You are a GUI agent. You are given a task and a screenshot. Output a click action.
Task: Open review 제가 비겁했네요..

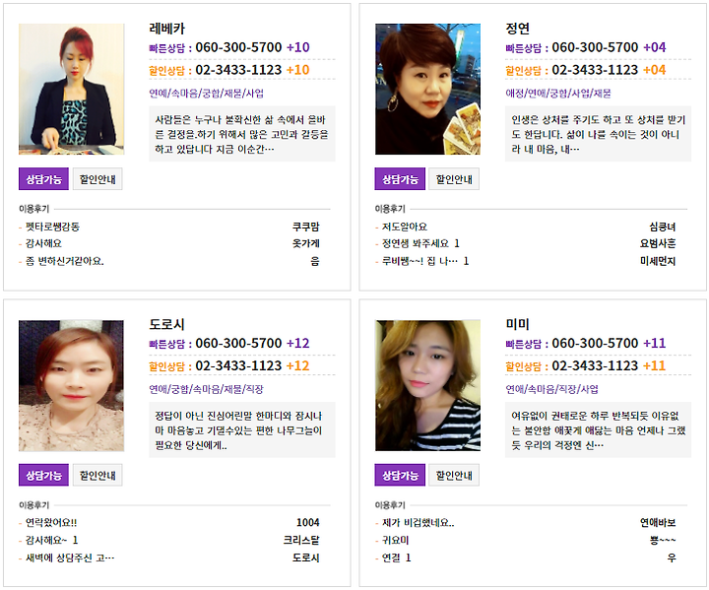[x=418, y=523]
